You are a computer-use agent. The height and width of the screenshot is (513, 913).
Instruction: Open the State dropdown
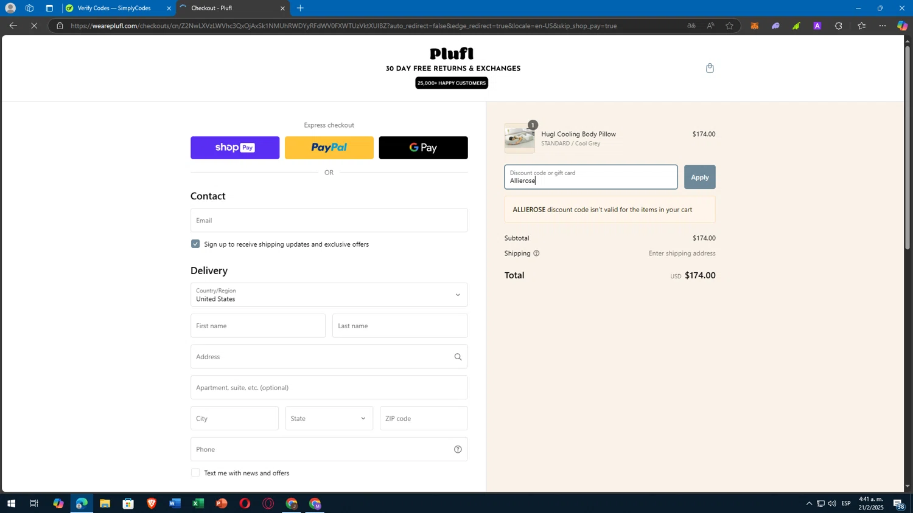(329, 418)
